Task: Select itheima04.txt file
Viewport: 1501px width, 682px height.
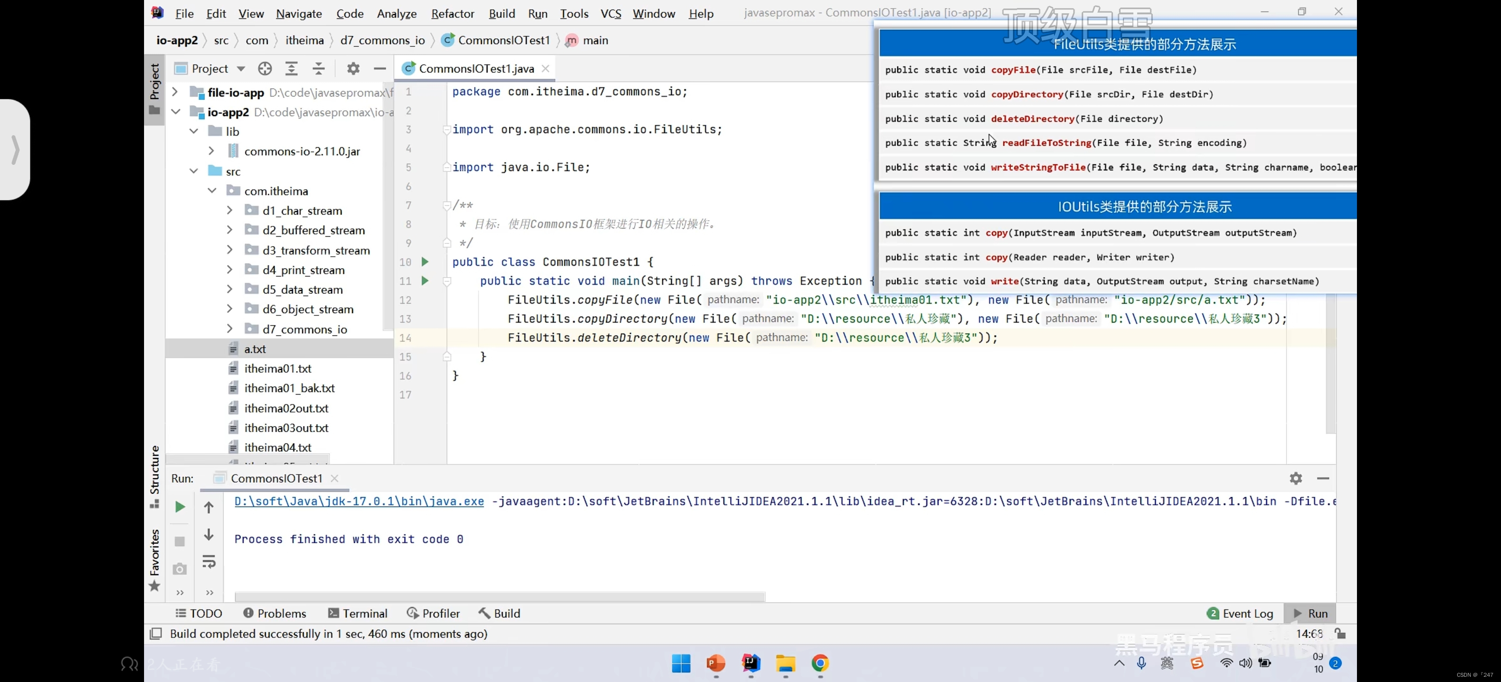Action: [278, 447]
